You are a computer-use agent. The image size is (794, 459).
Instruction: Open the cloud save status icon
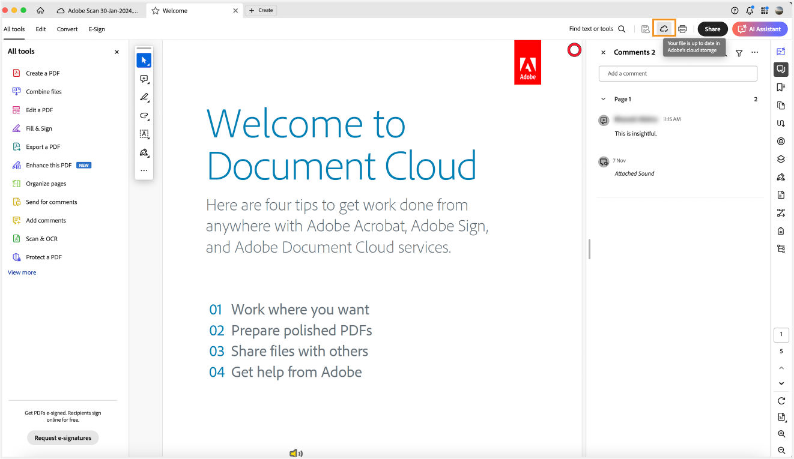coord(664,28)
